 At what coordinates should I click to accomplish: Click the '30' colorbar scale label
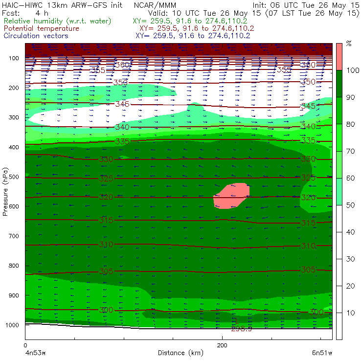(x=350, y=259)
